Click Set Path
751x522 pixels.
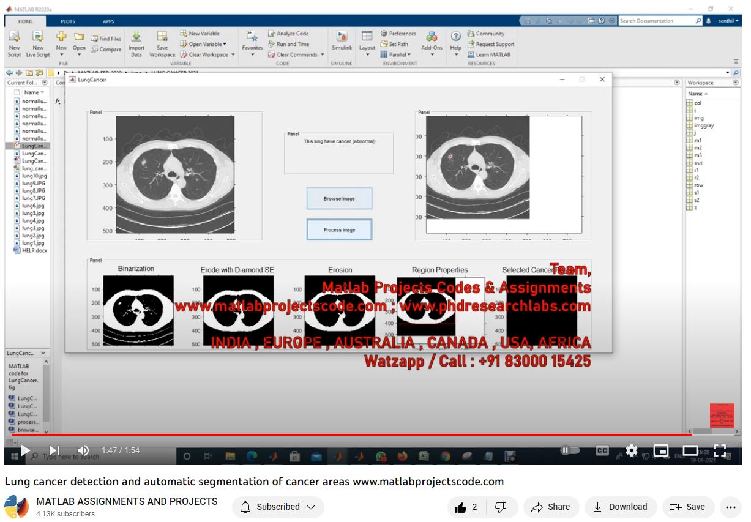pos(394,44)
